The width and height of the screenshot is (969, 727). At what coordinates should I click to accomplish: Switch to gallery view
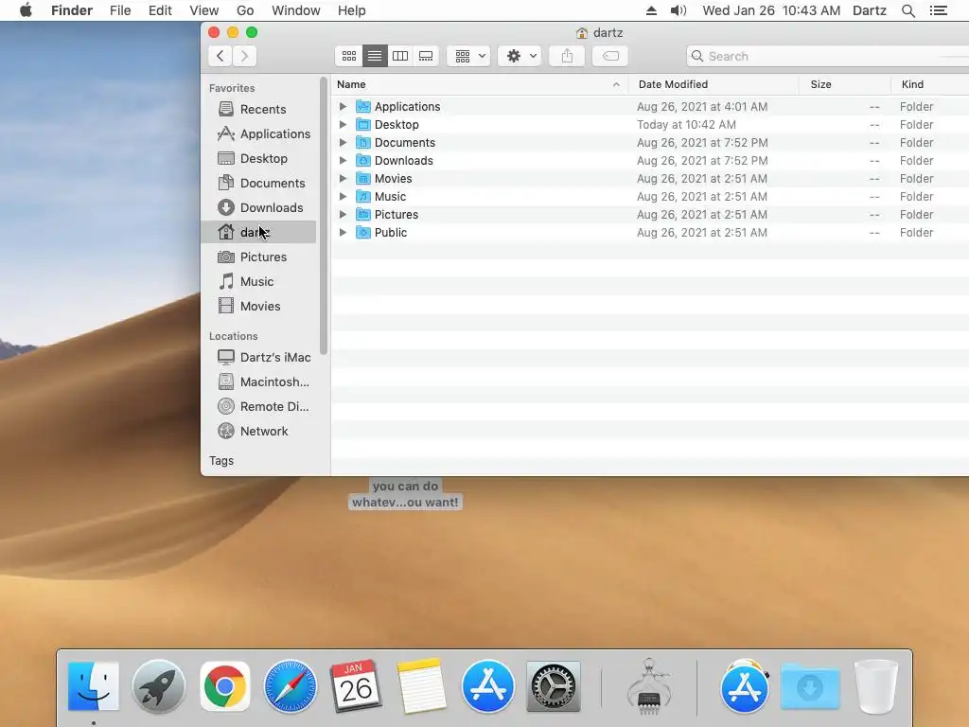[x=426, y=56]
